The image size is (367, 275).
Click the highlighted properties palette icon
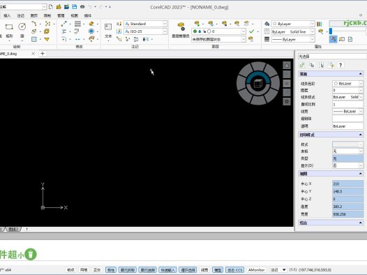coord(334,39)
